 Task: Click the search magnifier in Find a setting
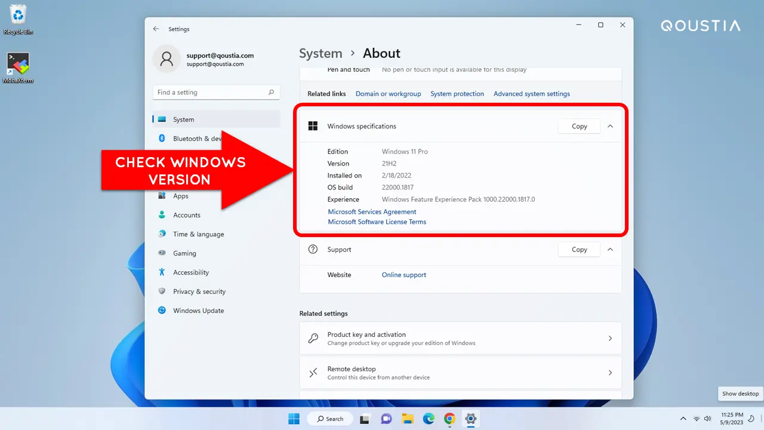tap(271, 93)
